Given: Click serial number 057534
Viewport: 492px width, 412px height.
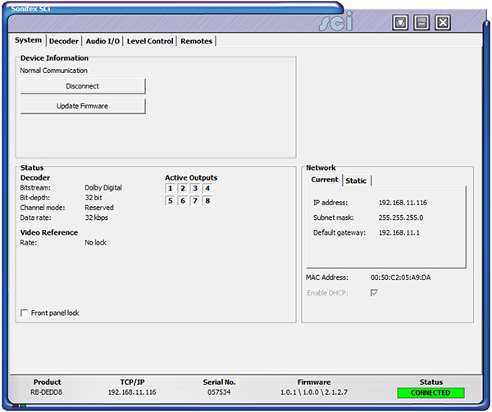Looking at the screenshot, I should coord(219,392).
